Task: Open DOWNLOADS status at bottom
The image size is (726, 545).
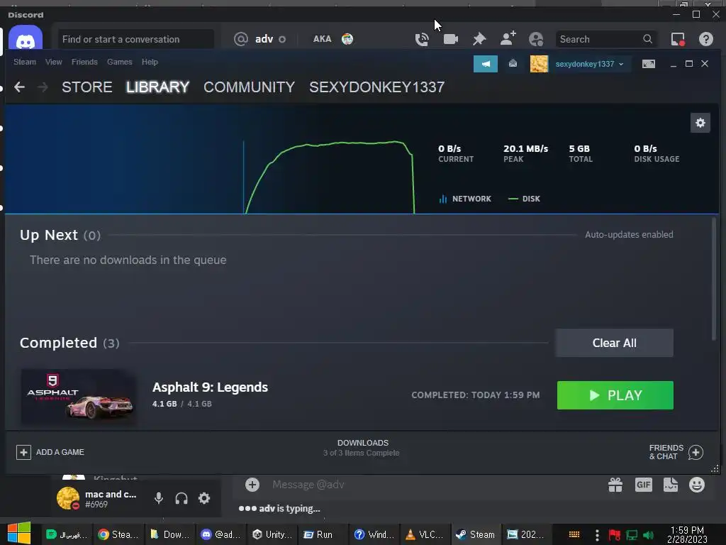Action: pos(362,448)
